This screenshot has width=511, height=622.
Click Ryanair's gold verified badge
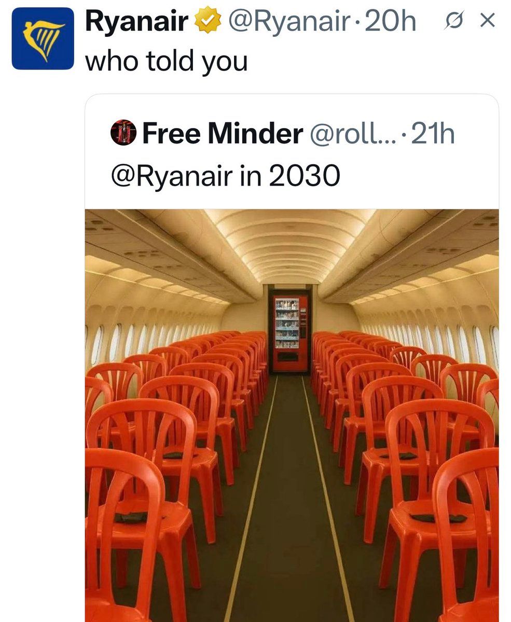(x=208, y=22)
